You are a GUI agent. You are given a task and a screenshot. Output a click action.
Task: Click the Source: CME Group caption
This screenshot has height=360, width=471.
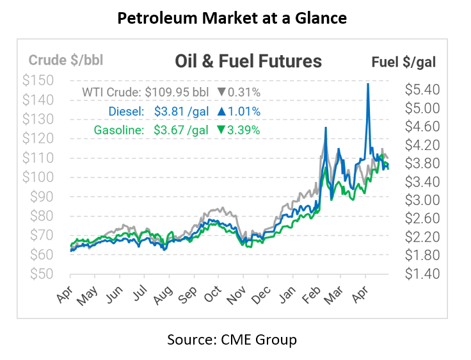(x=232, y=340)
